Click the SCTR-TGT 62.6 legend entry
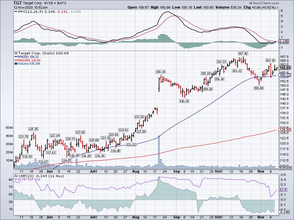The height and width of the screenshot is (220, 294). (27, 179)
